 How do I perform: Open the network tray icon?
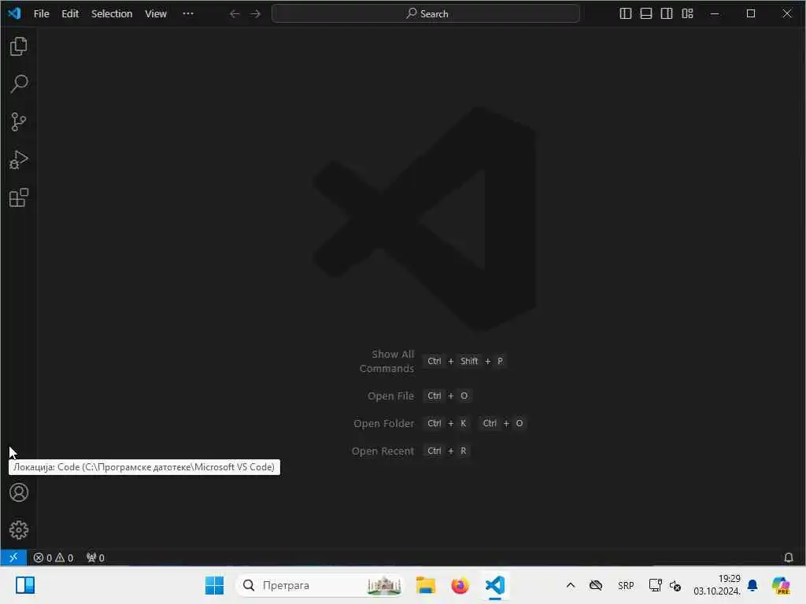(655, 585)
